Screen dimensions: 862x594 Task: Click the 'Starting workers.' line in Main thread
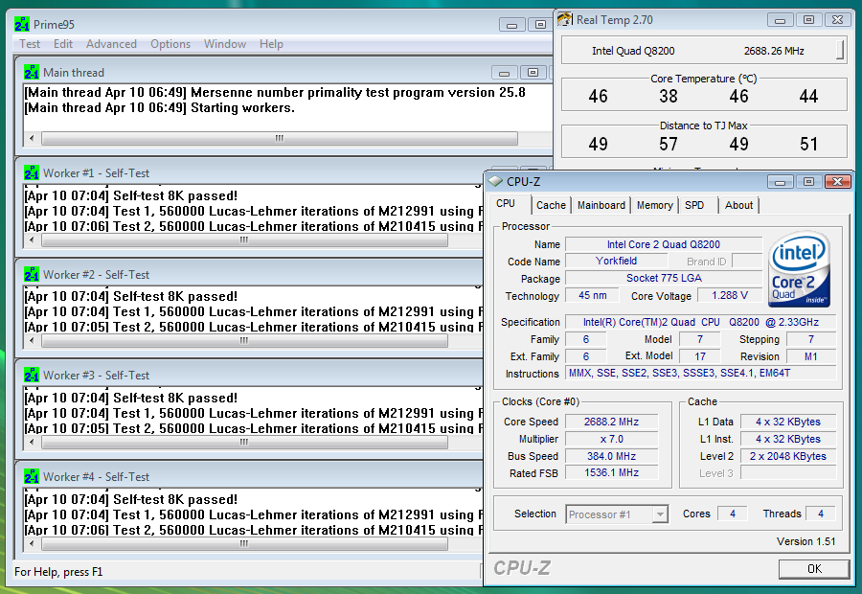tap(242, 108)
